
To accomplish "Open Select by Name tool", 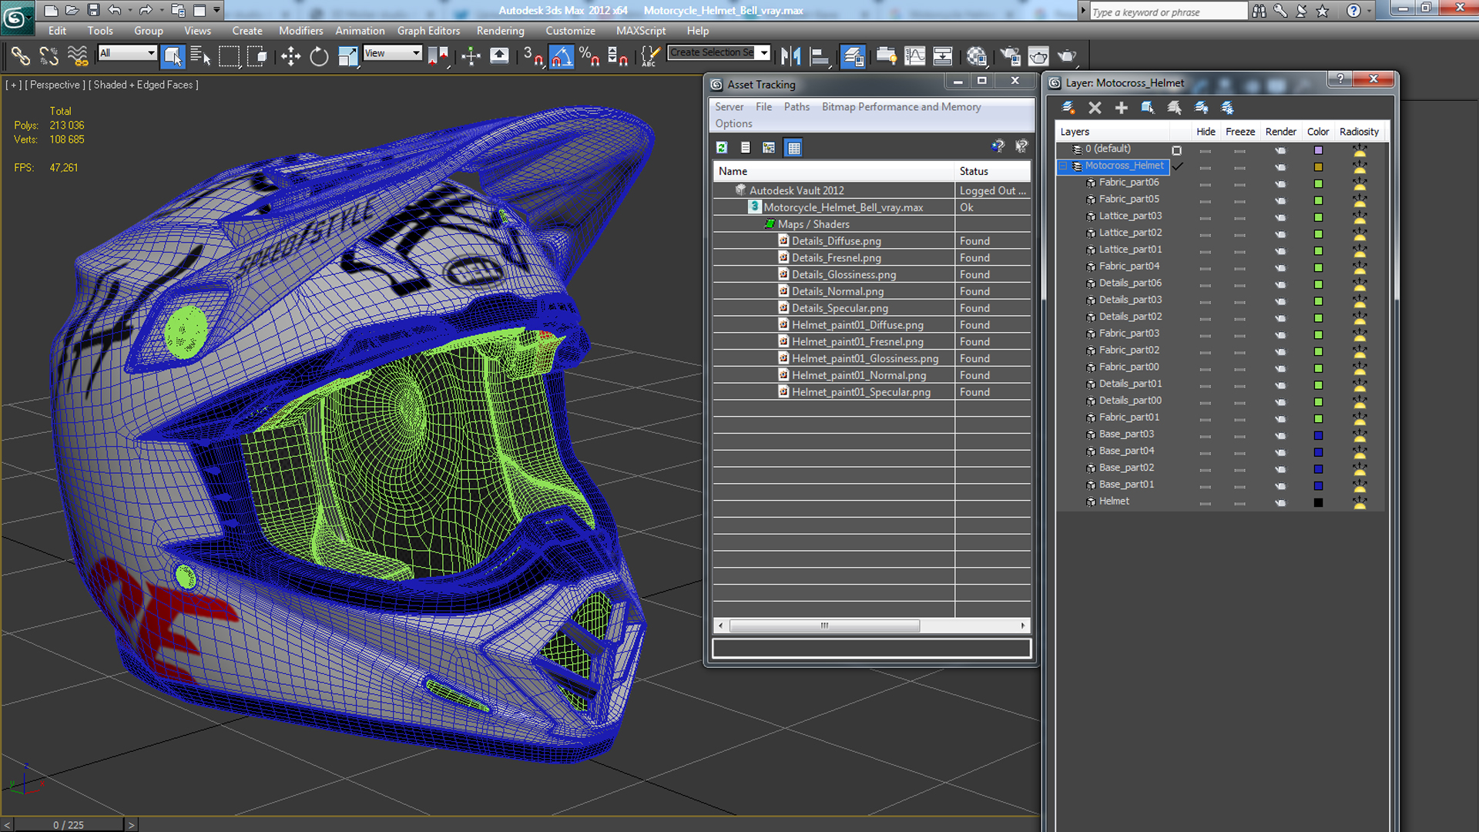I will tap(200, 55).
